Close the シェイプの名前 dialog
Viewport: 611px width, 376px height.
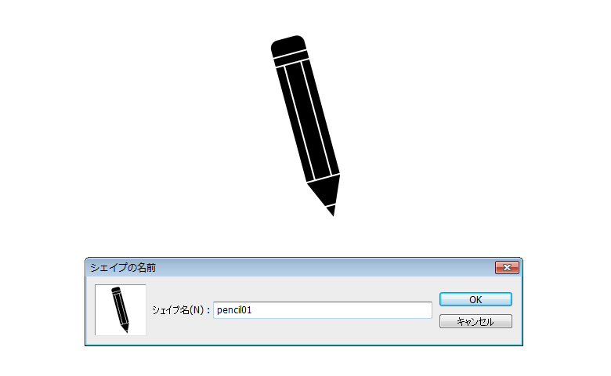click(507, 267)
